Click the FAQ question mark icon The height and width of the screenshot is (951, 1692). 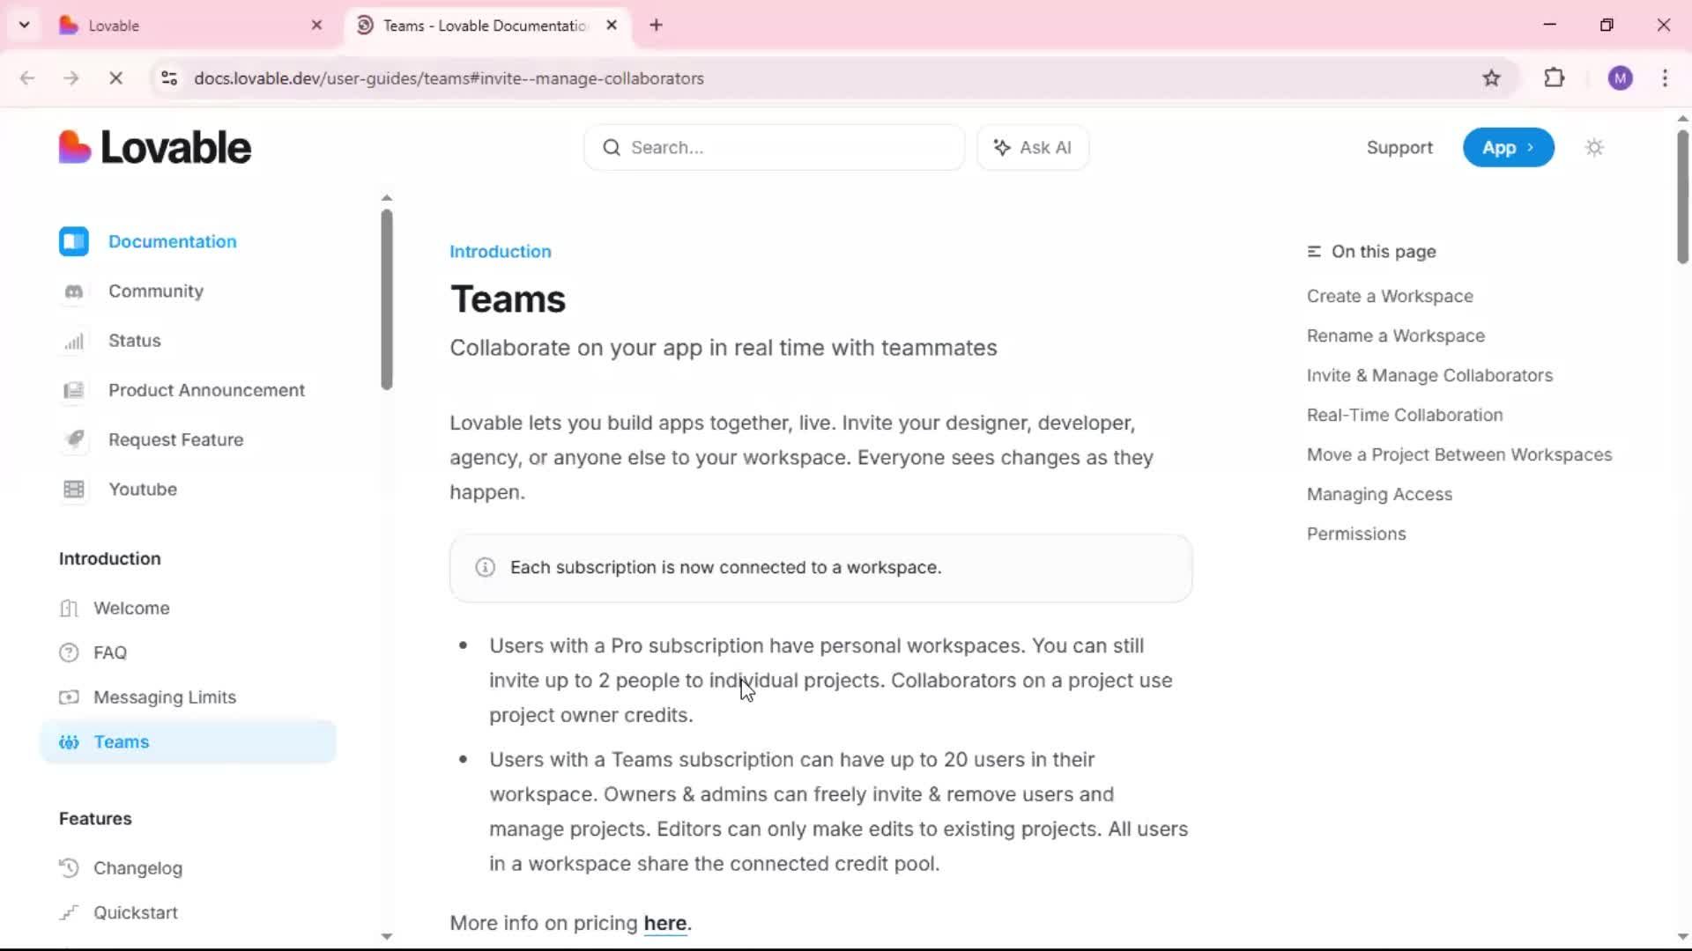[69, 652]
